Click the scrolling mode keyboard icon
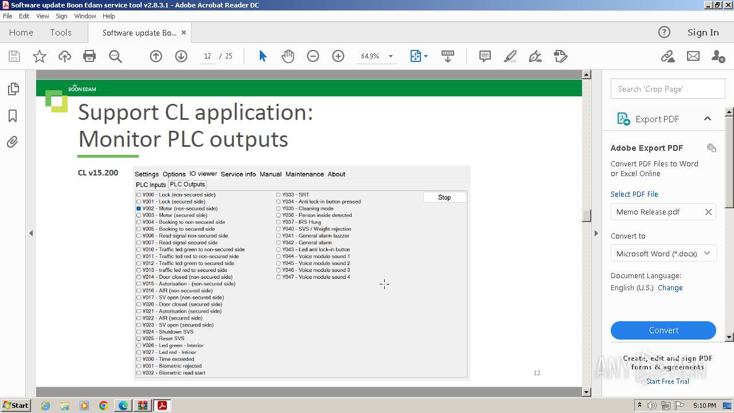The width and height of the screenshot is (734, 413). (448, 56)
